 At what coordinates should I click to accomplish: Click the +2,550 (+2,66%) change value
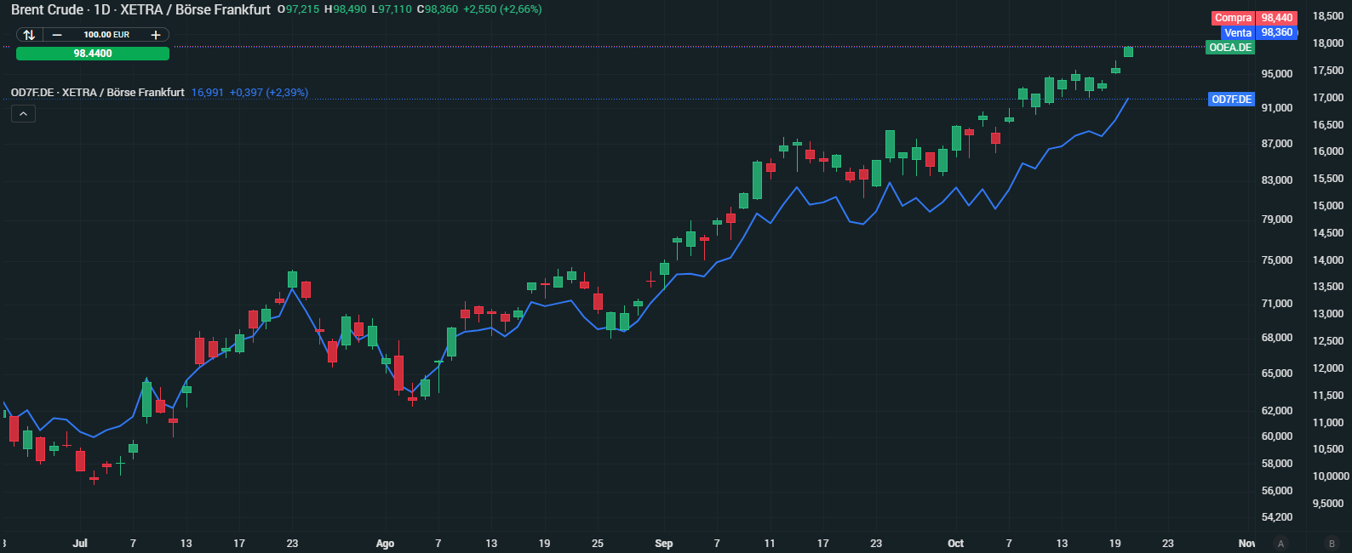click(x=502, y=9)
